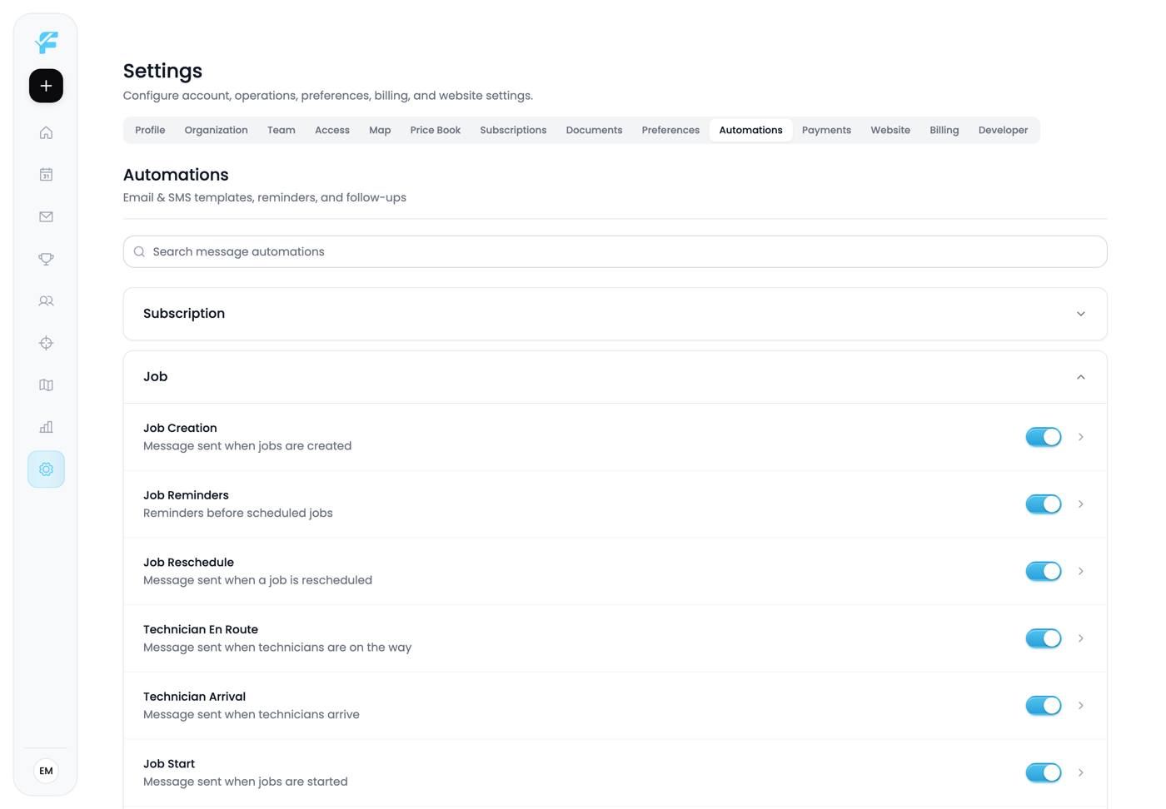Click the magnifier icon in search box
1166x809 pixels.
tap(139, 251)
